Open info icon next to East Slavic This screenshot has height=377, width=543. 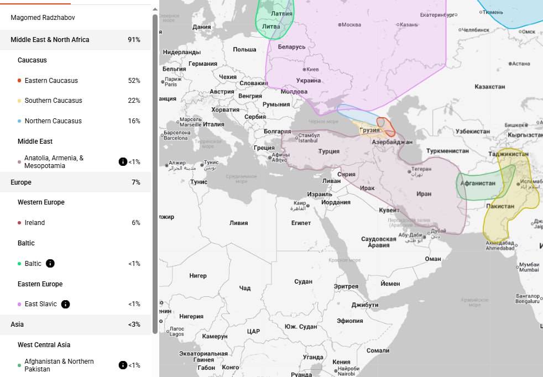(65, 304)
